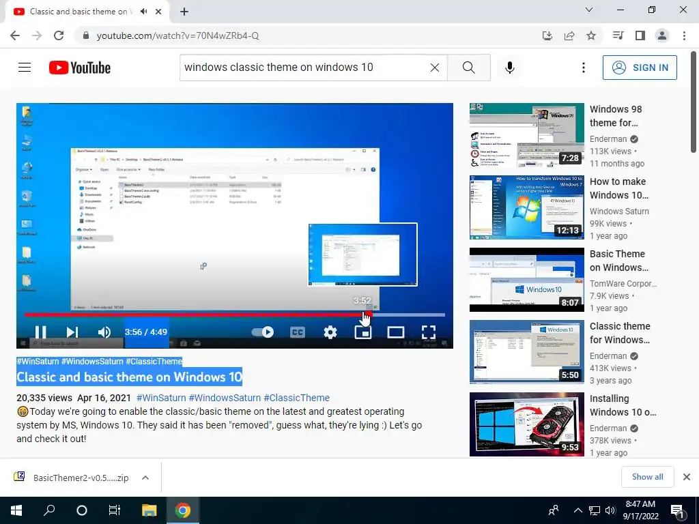Click the SIGN IN button
This screenshot has height=524, width=699.
click(x=640, y=68)
